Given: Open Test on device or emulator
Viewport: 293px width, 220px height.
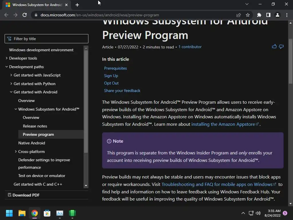Looking at the screenshot, I should pyautogui.click(x=42, y=176).
